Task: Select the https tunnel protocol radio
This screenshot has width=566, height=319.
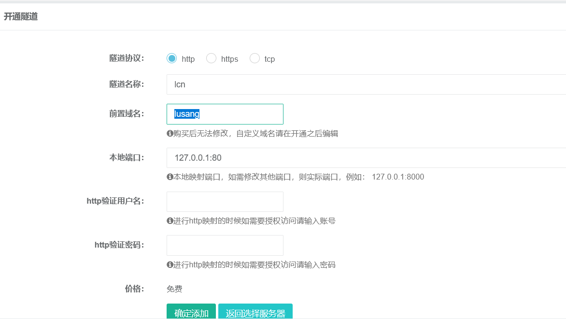Action: pos(211,58)
